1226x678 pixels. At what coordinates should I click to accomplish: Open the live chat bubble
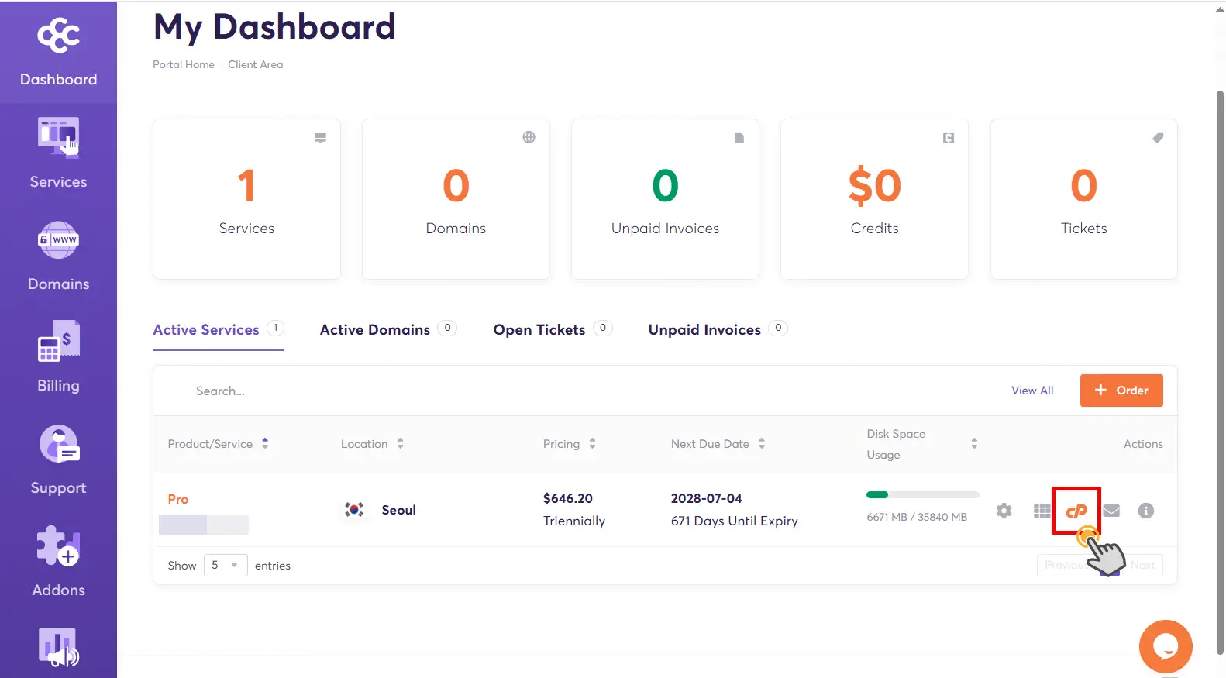tap(1165, 646)
